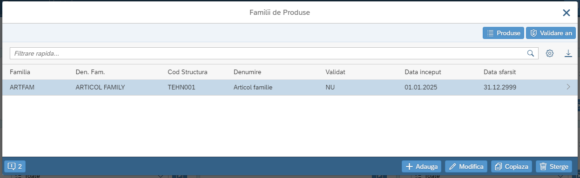Close the Familii de Produse dialog

point(567,13)
